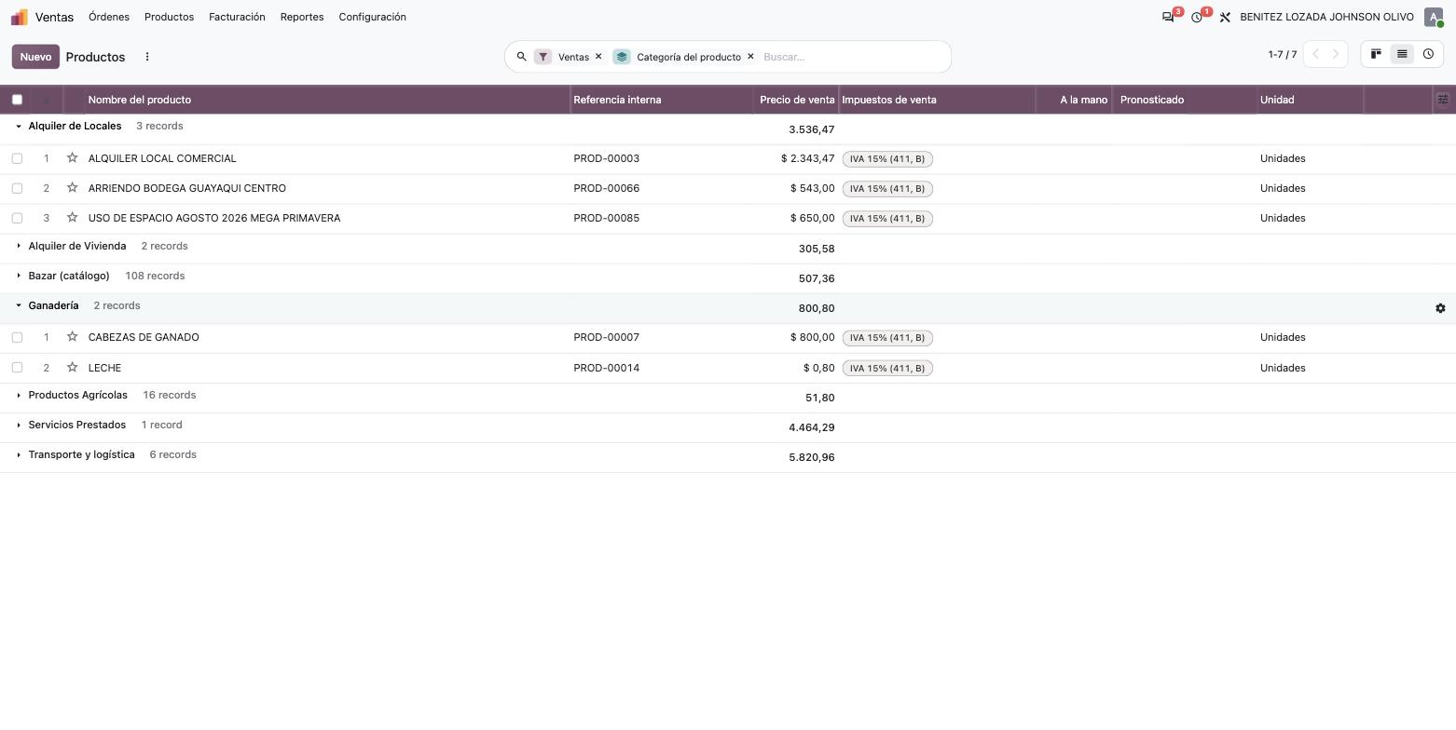The image size is (1456, 730).
Task: Sort by A la mano column header
Action: (1074, 100)
